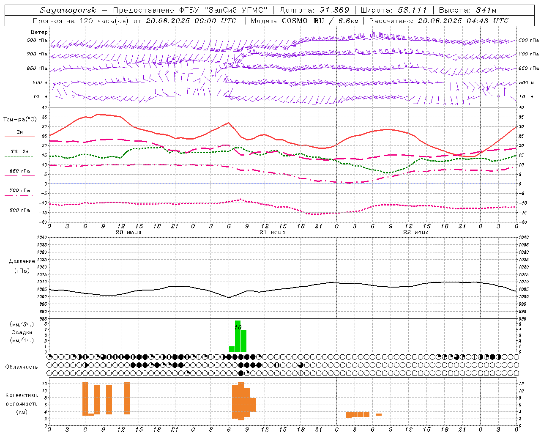Select the longitude value Долгота: 91.369
This screenshot has width=541, height=433.
click(314, 10)
